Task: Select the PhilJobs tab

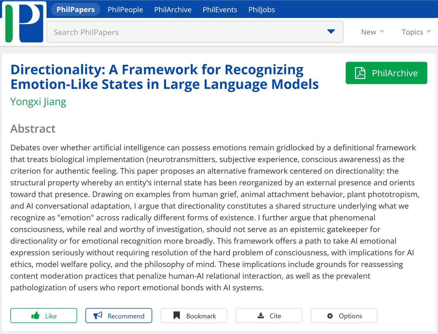Action: 261,10
